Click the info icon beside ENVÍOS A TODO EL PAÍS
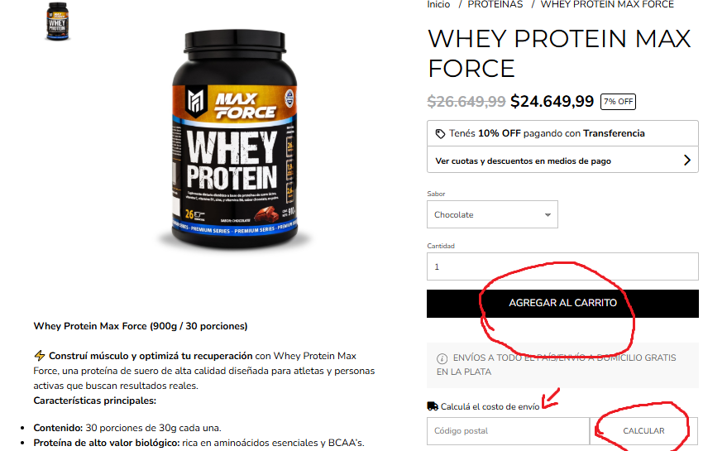The image size is (727, 451). tap(442, 358)
